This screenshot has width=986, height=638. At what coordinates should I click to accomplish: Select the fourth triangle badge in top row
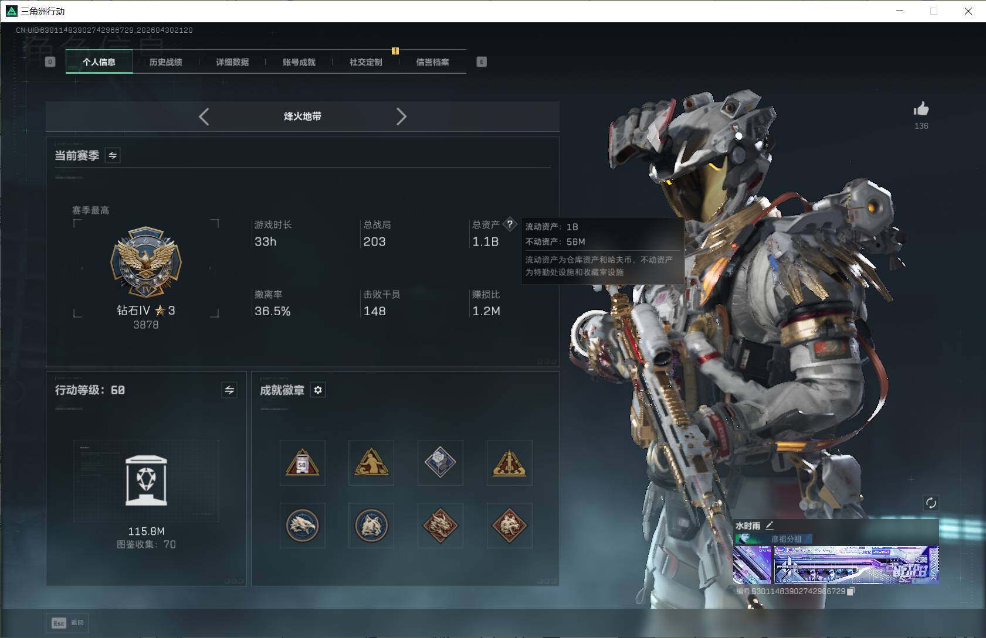[509, 463]
